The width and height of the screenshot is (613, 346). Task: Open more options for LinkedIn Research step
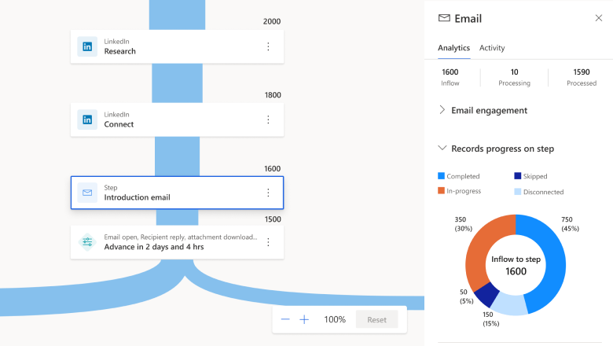268,46
